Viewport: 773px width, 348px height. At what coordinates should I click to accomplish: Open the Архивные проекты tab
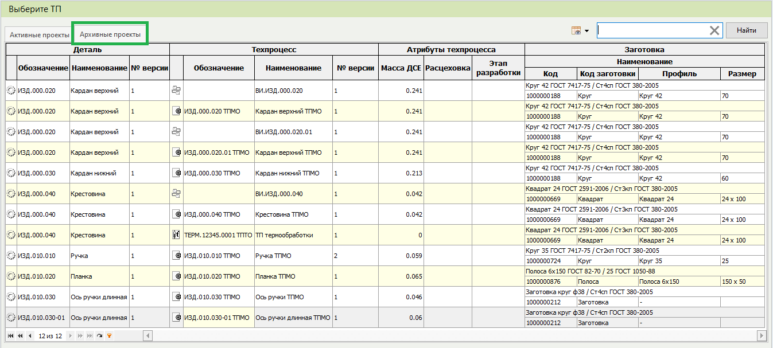110,34
